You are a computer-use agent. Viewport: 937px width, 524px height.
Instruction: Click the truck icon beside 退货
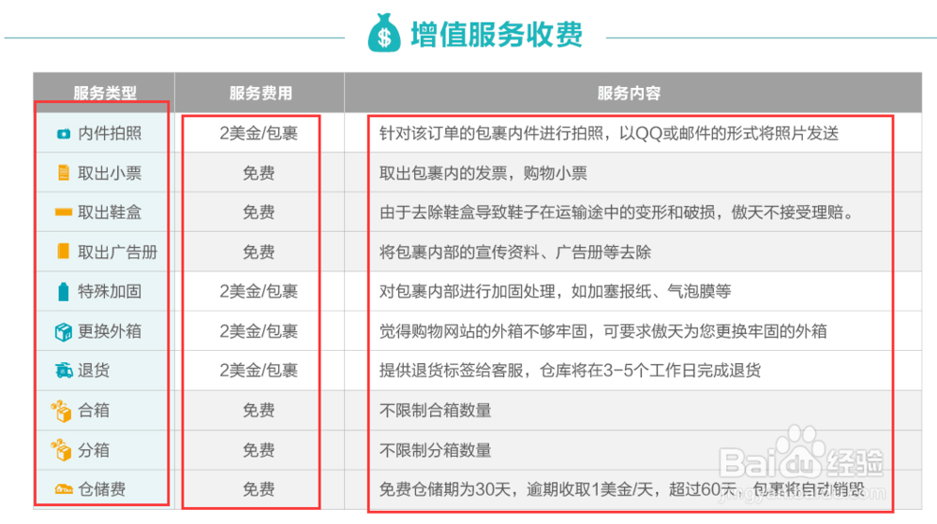point(64,371)
